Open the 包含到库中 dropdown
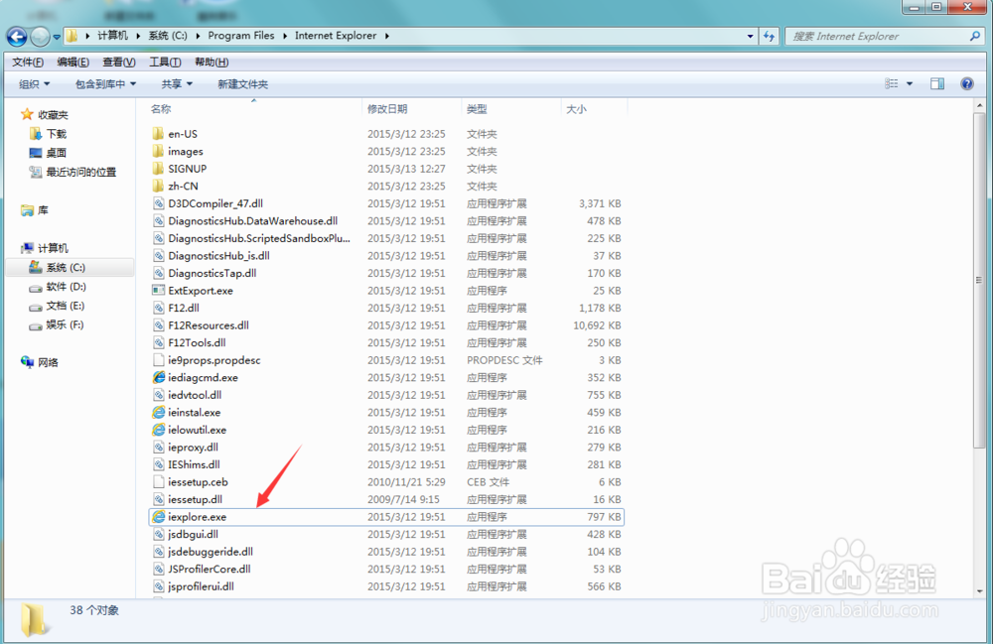993x644 pixels. tap(105, 84)
